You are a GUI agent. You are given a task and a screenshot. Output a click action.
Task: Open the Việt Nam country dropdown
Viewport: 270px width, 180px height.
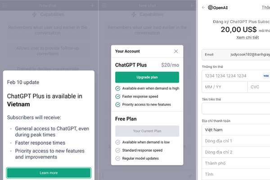pyautogui.click(x=236, y=130)
